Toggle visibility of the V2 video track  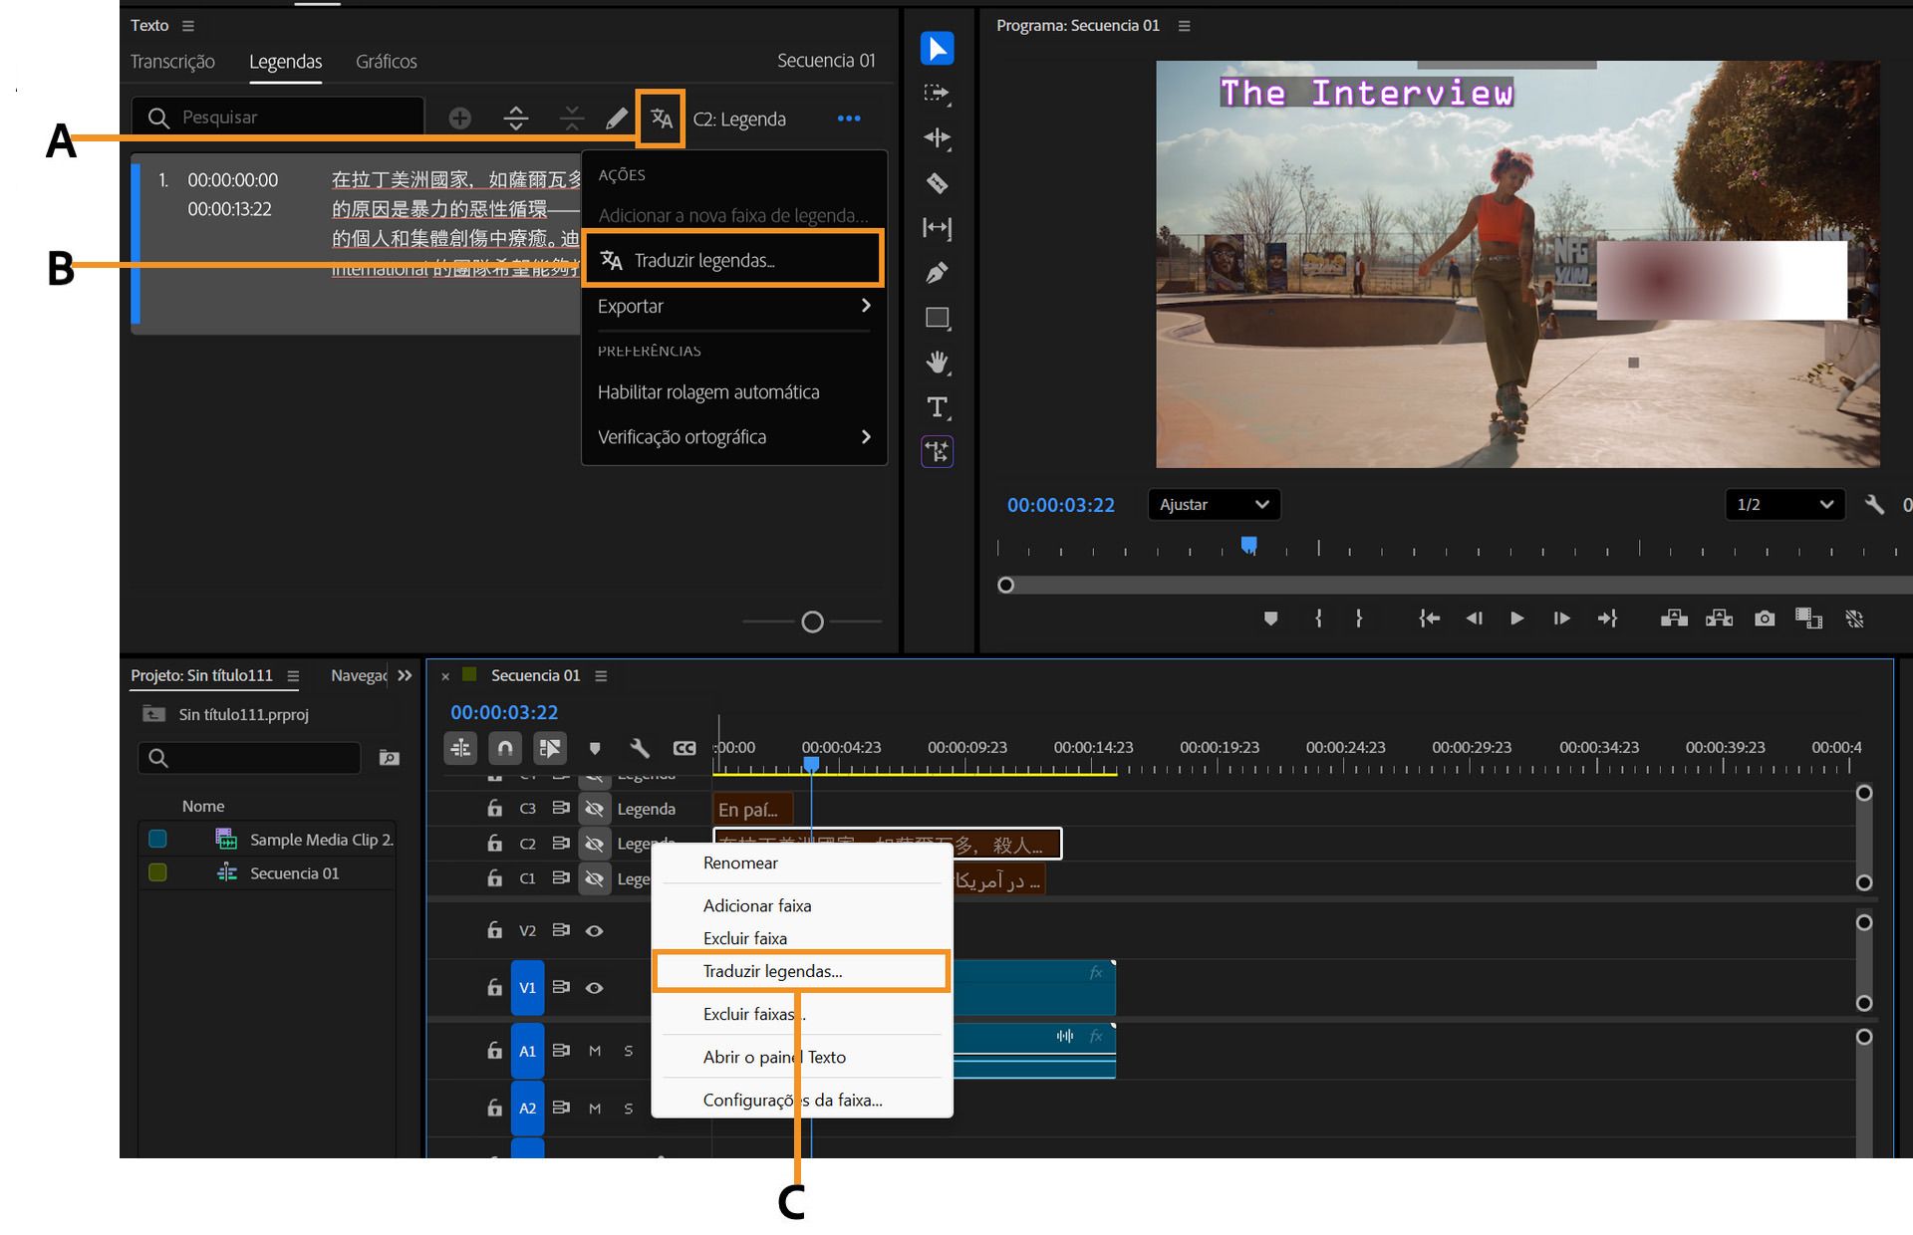595,930
